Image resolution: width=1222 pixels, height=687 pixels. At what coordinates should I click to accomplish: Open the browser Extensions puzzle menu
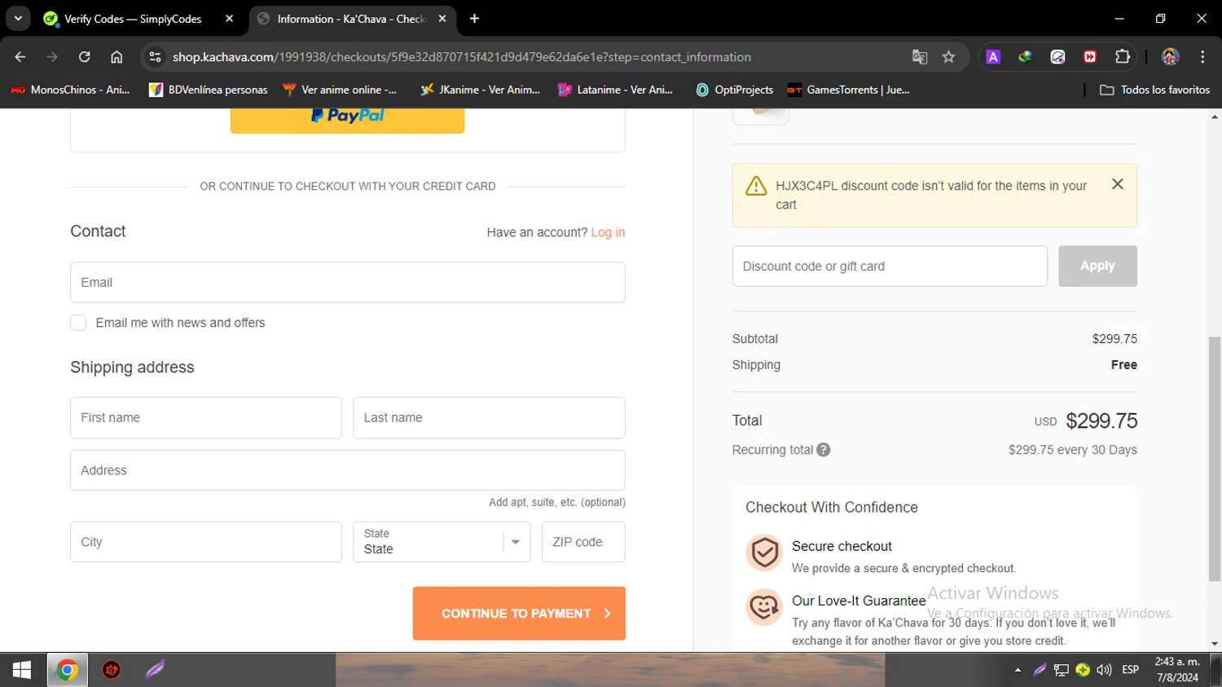pyautogui.click(x=1123, y=57)
